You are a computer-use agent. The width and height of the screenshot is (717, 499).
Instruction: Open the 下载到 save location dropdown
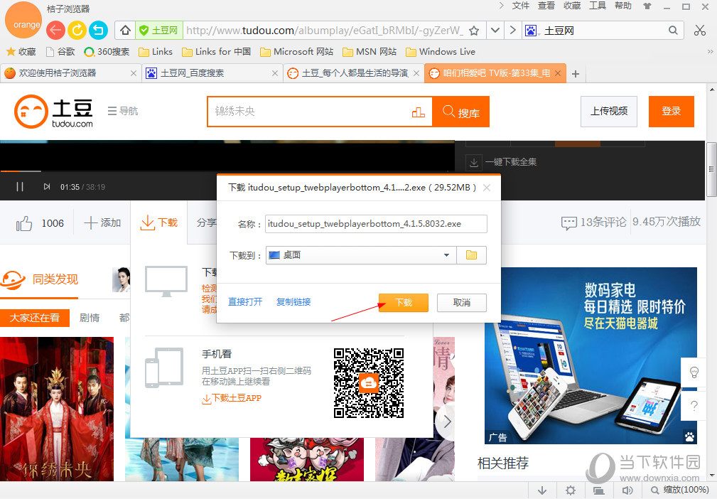(x=446, y=255)
